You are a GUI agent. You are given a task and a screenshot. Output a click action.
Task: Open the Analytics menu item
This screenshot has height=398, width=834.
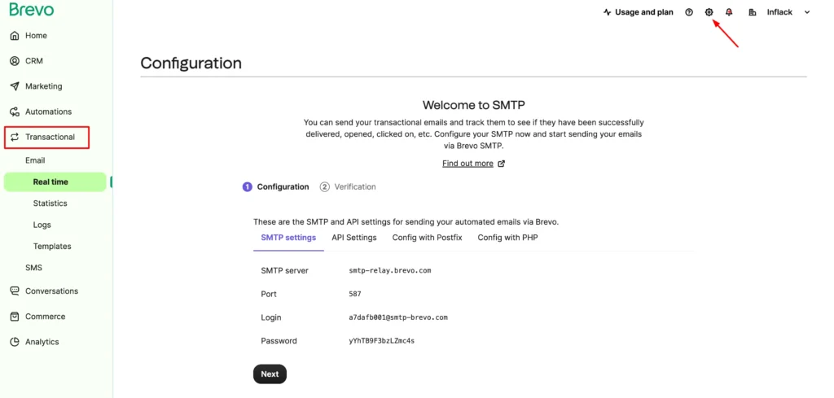42,342
